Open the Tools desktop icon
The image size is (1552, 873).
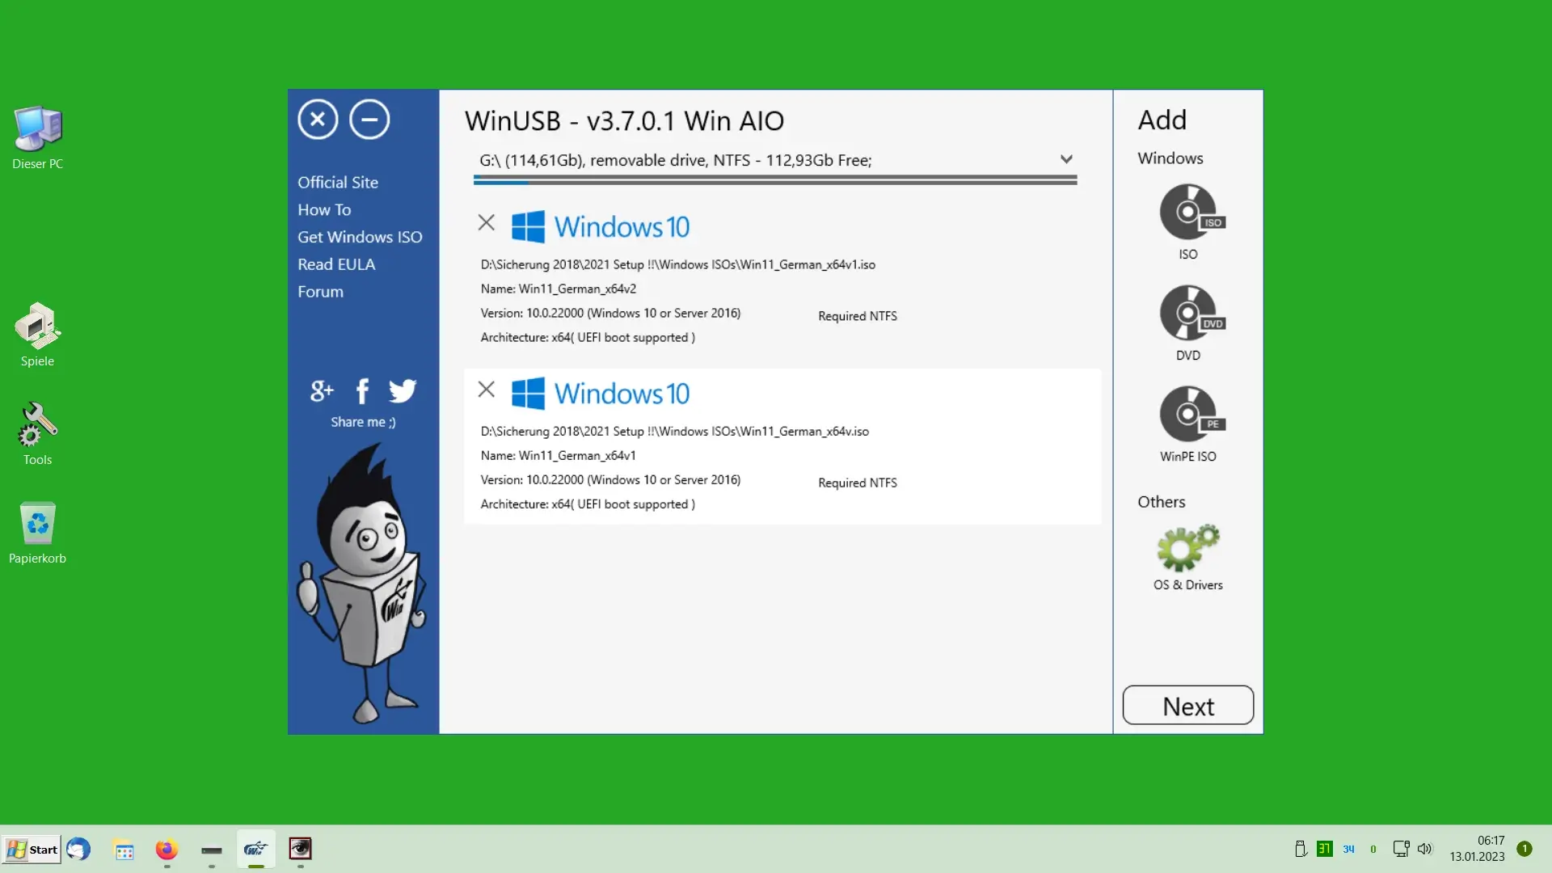pos(37,434)
